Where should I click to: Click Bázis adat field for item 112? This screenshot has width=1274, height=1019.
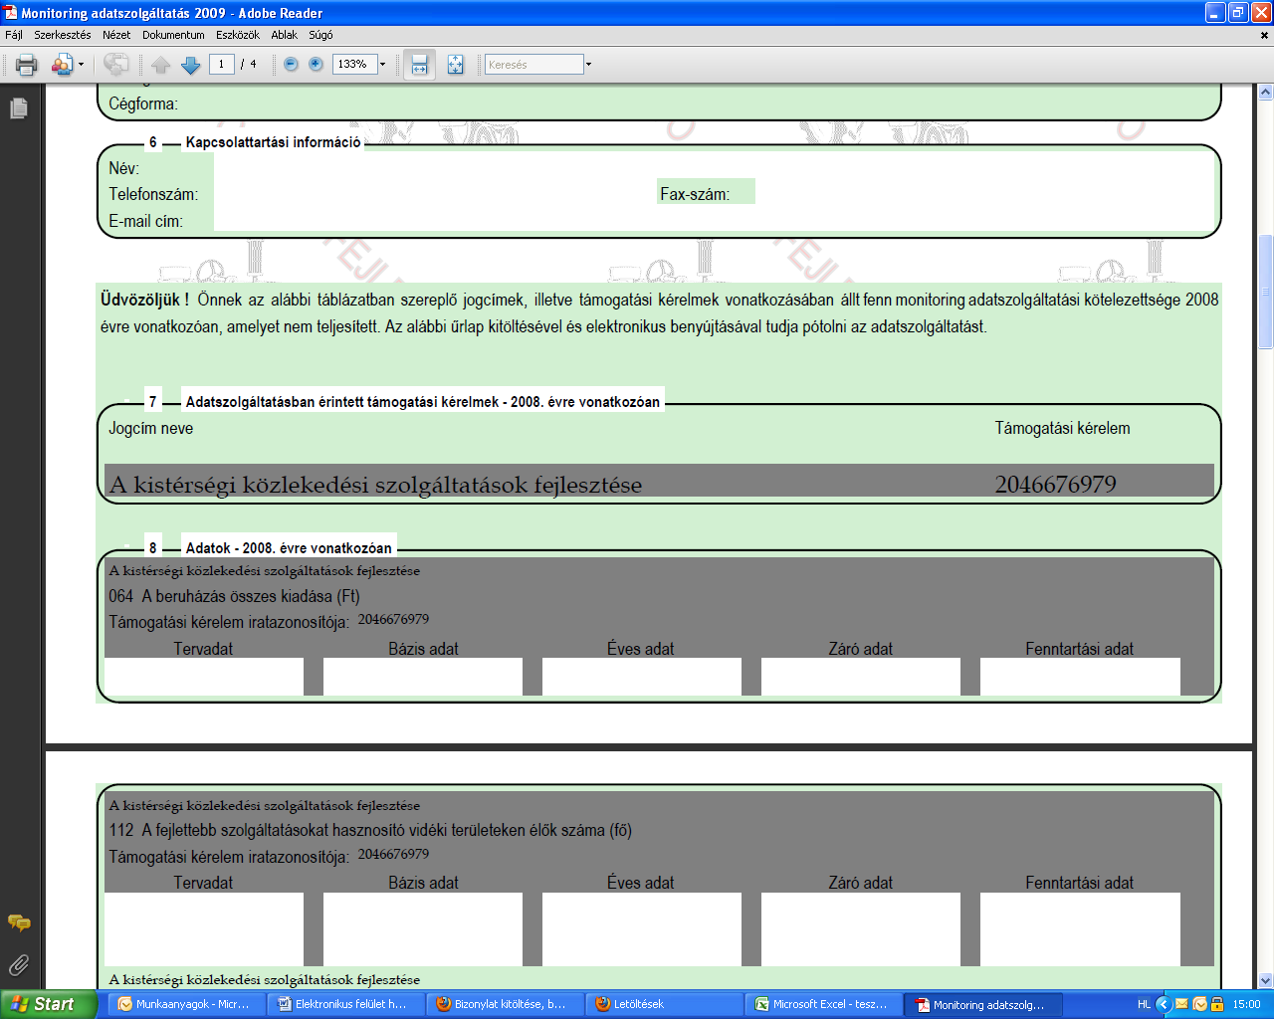pos(423,929)
